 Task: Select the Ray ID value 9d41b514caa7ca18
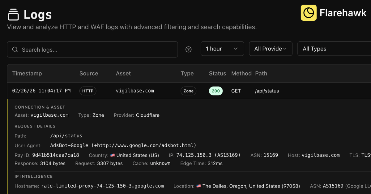[55, 155]
